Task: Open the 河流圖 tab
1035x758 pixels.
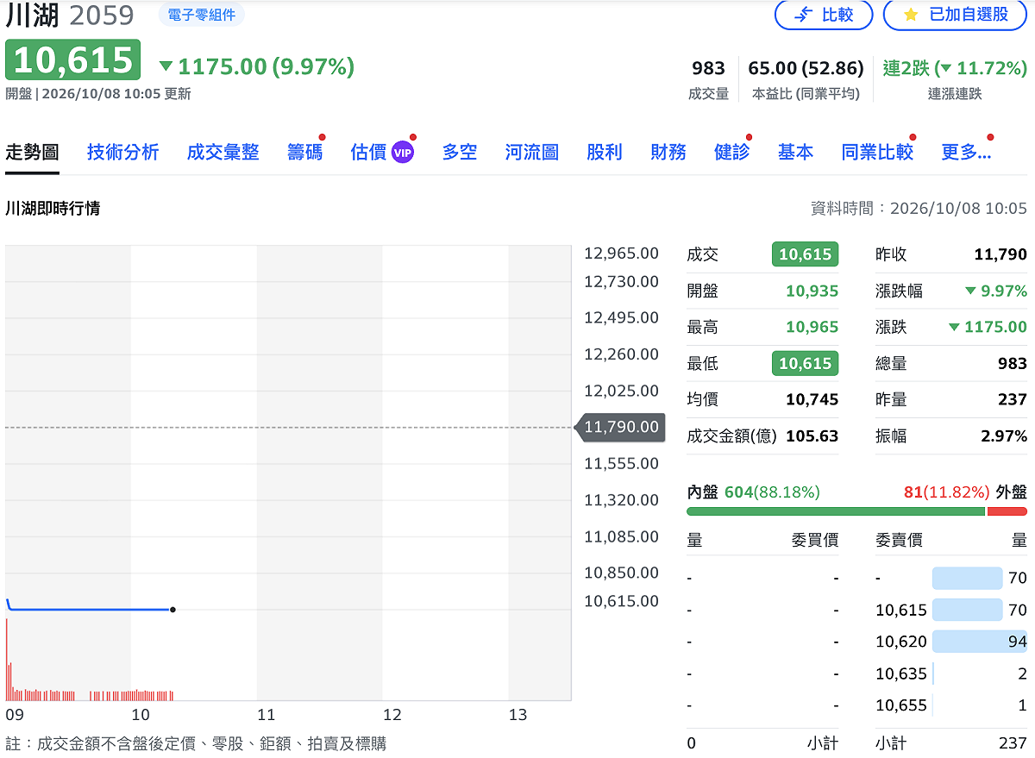Action: [x=532, y=153]
